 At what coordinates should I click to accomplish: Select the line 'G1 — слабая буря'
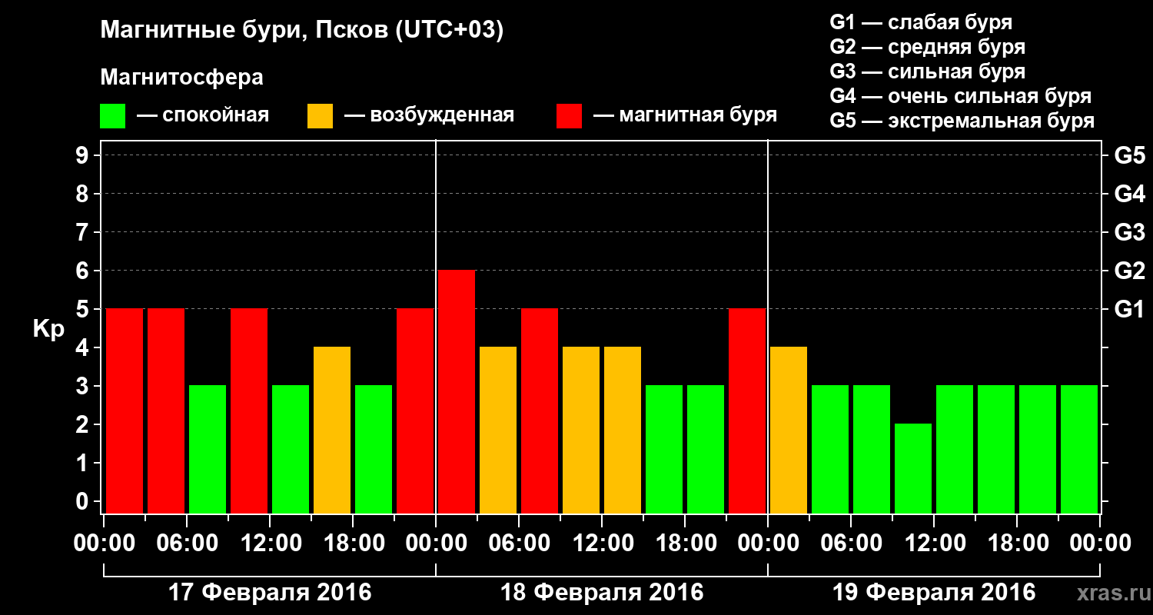[921, 22]
